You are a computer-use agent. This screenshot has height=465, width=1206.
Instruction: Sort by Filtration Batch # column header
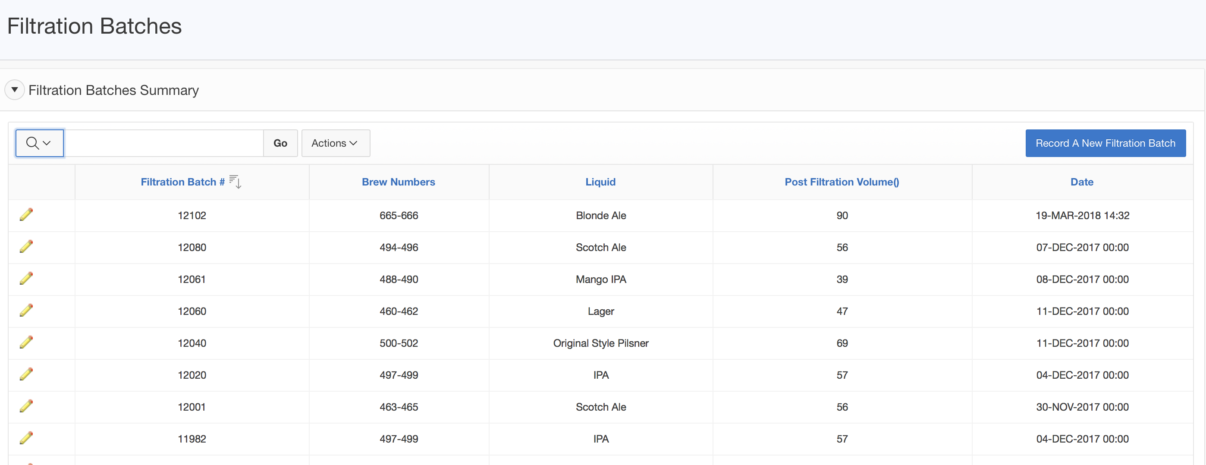pos(182,182)
